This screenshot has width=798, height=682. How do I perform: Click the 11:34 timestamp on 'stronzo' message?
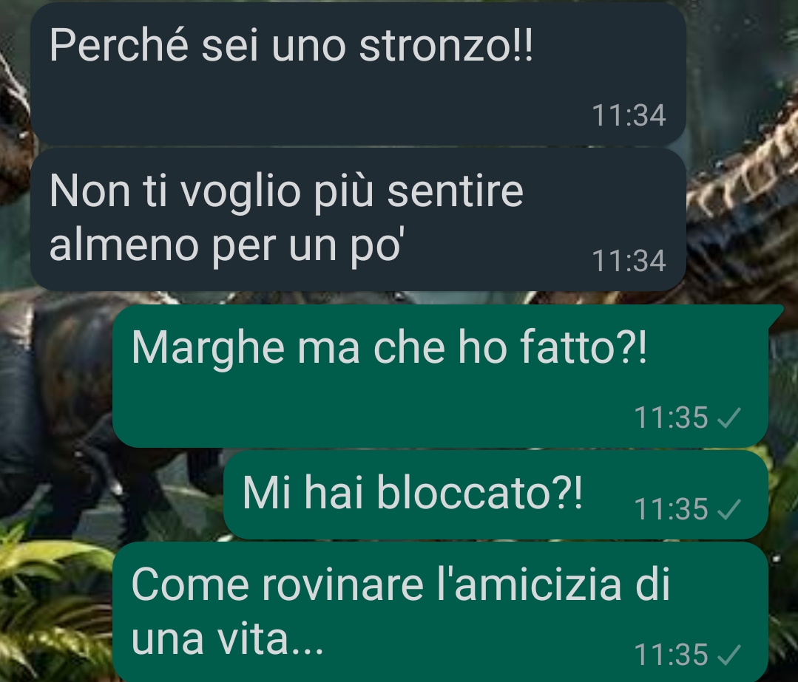tap(629, 115)
